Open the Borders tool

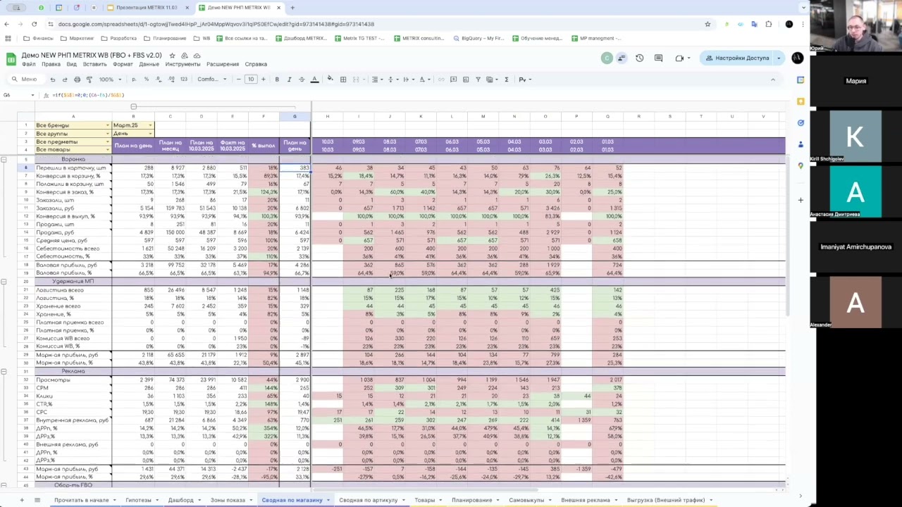(x=343, y=80)
